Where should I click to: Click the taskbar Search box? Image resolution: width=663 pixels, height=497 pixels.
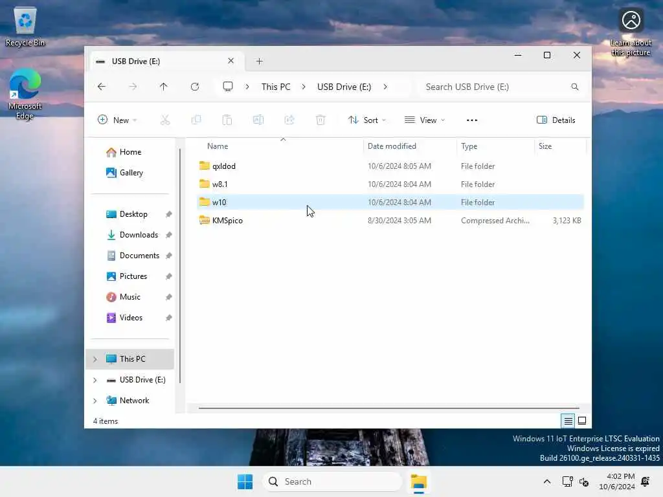[x=332, y=481]
